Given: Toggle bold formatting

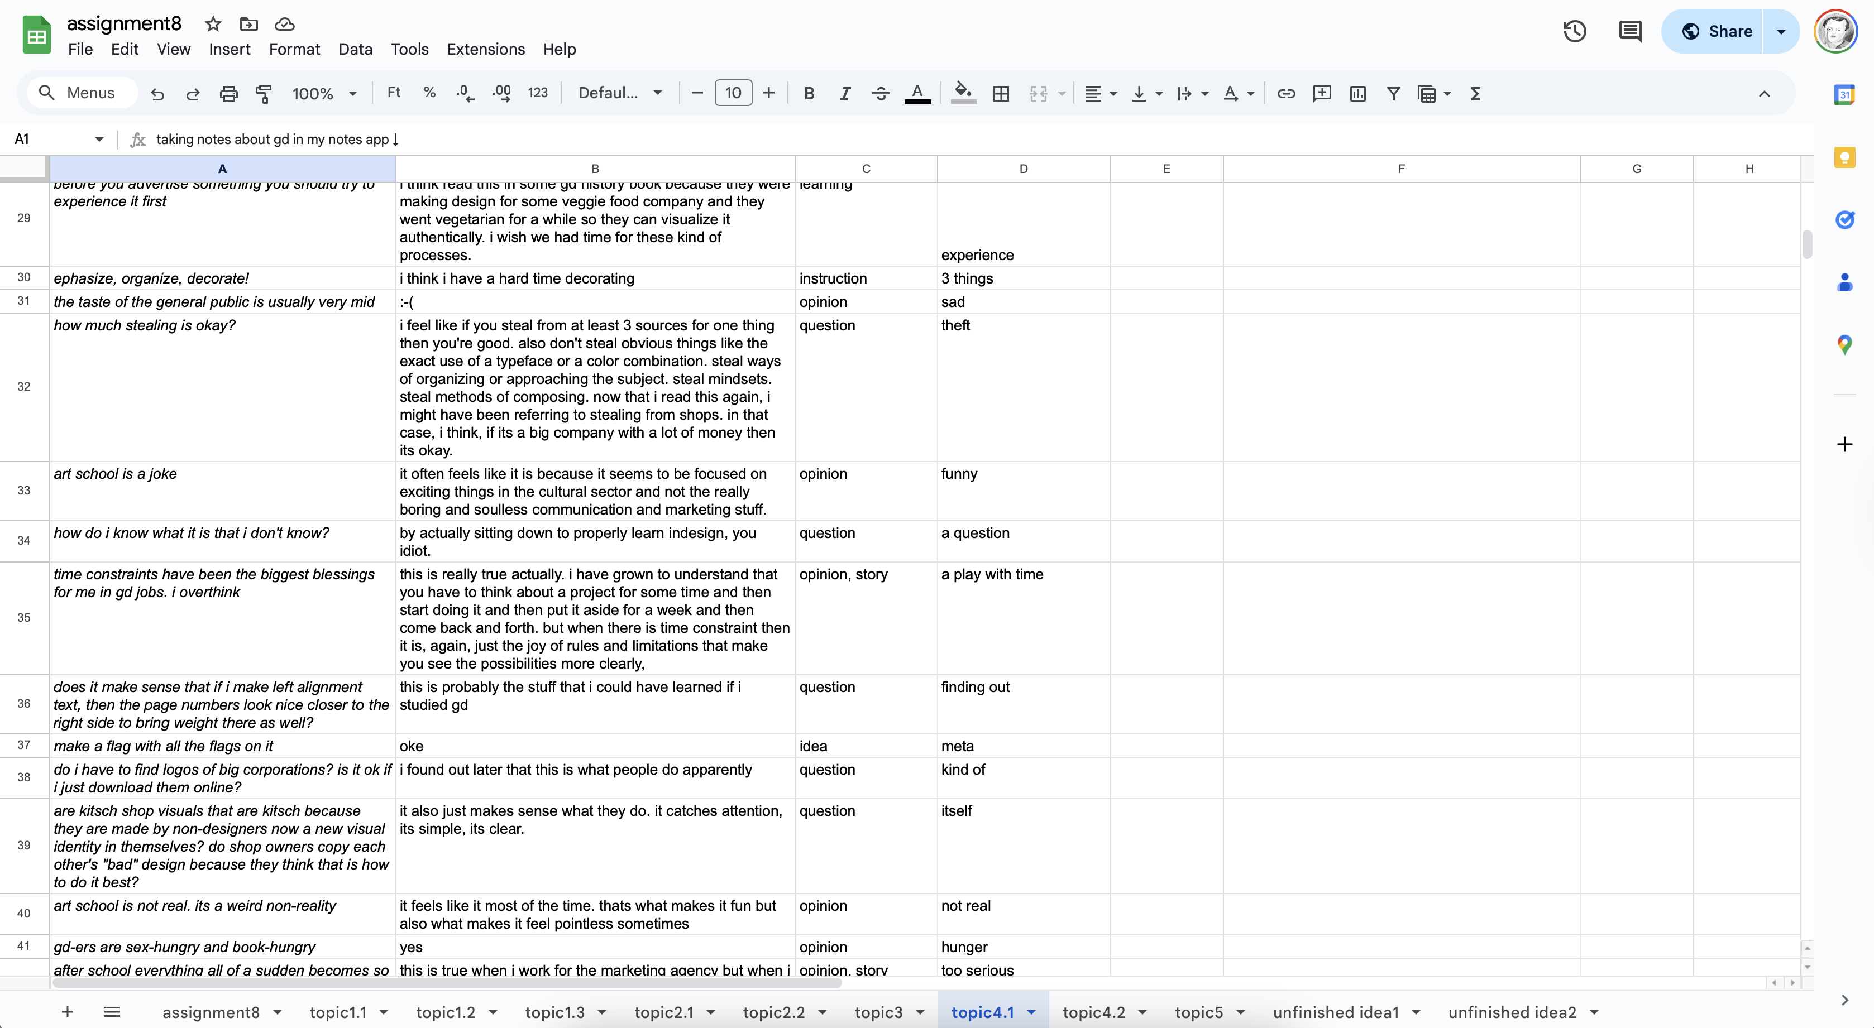Looking at the screenshot, I should point(809,93).
